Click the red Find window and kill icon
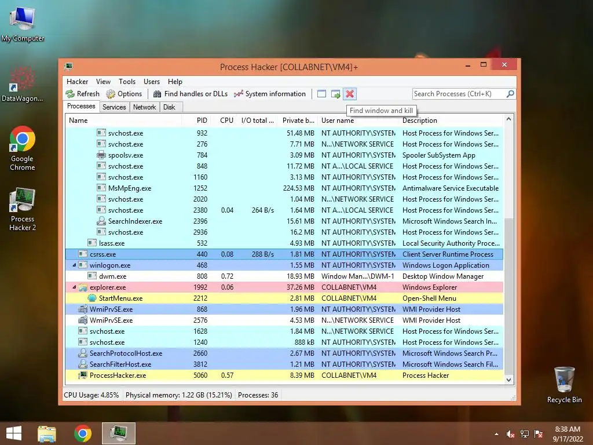The height and width of the screenshot is (445, 593). (350, 94)
